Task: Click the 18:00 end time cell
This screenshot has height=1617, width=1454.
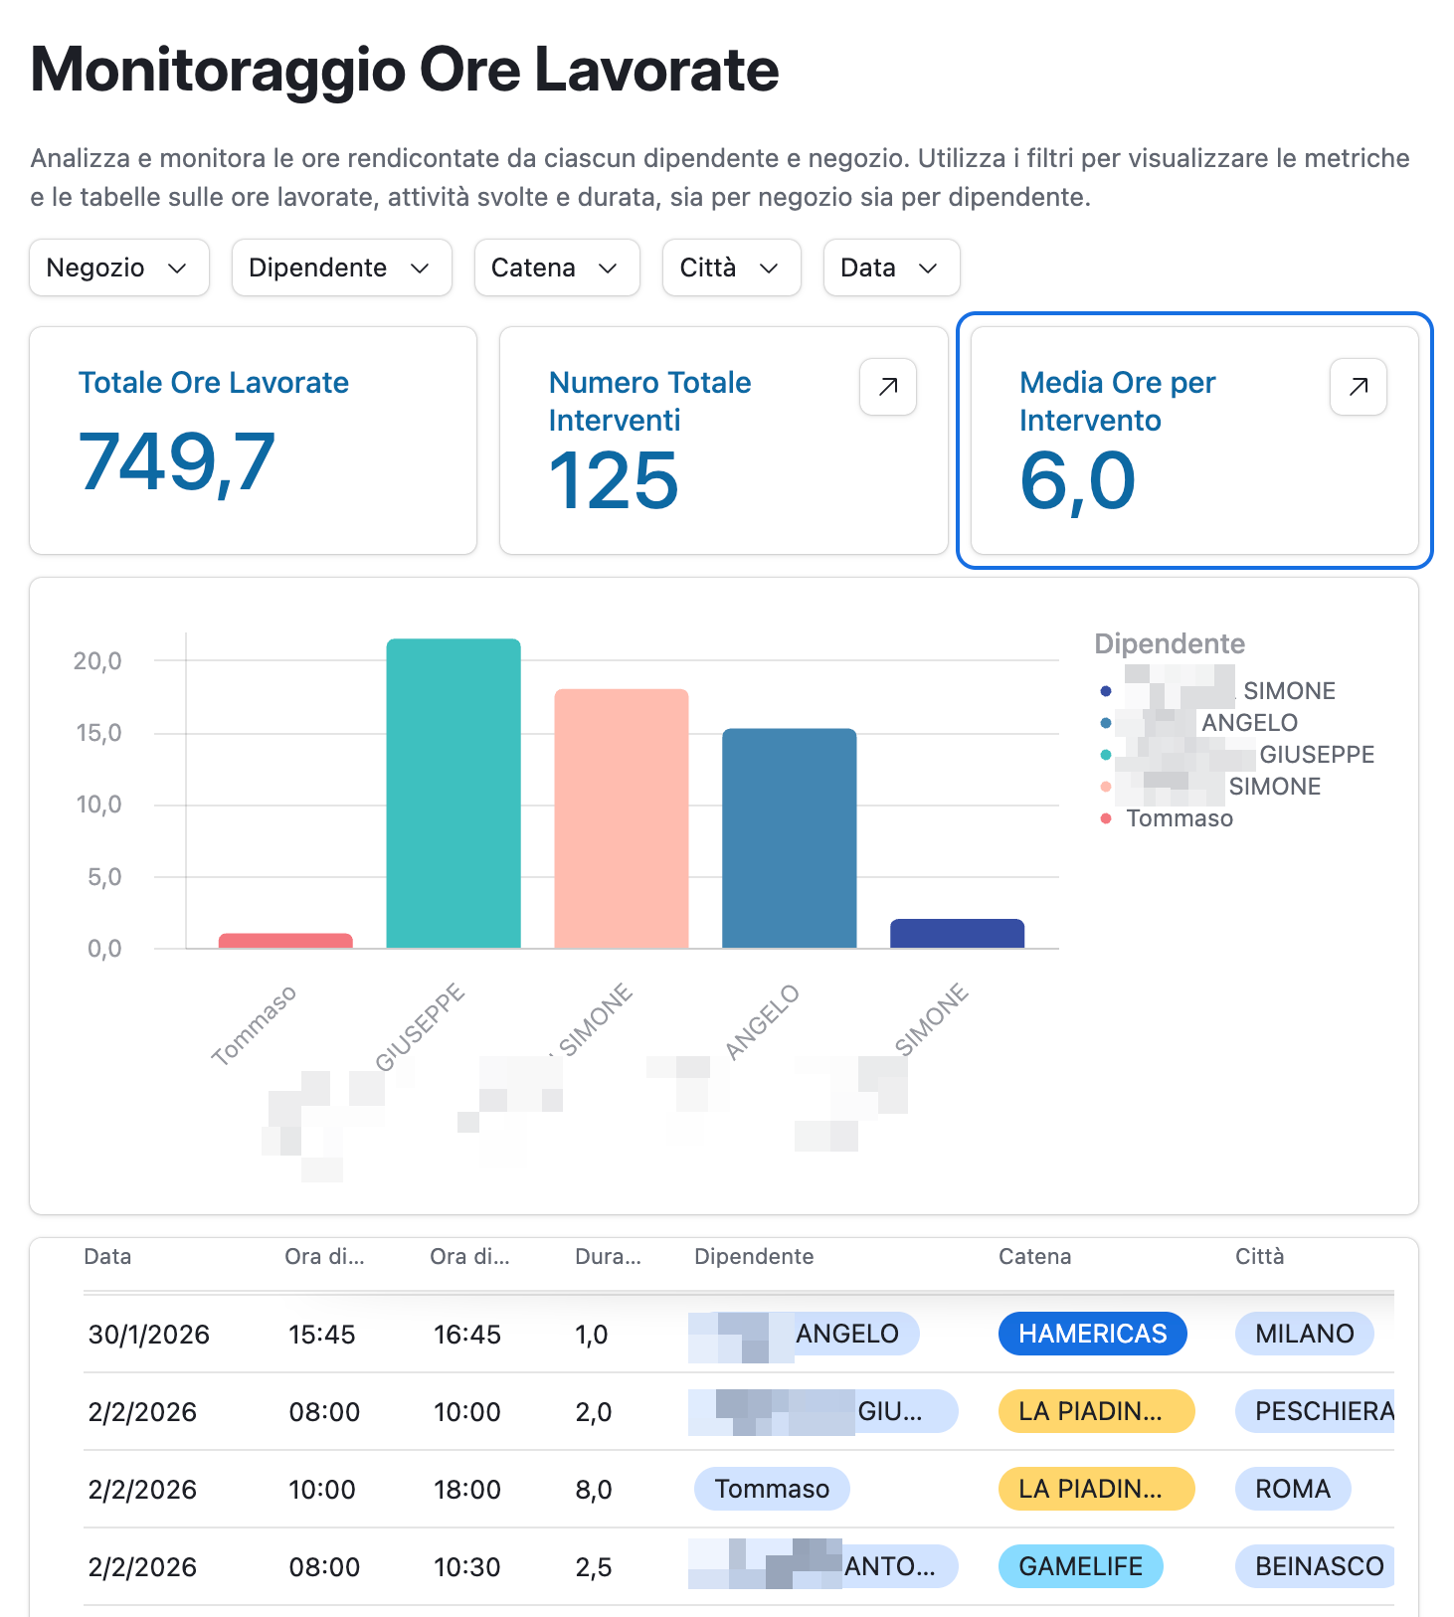Action: click(x=467, y=1490)
